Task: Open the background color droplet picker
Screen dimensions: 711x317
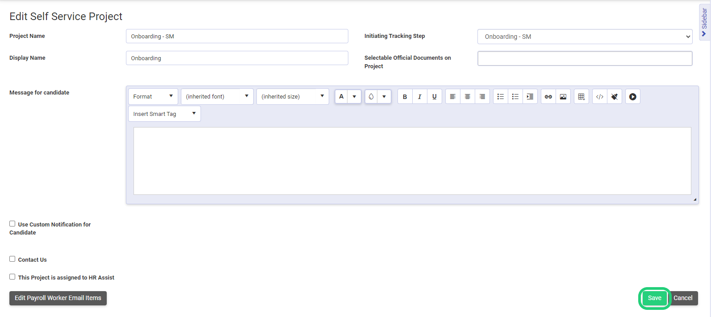Action: [371, 97]
